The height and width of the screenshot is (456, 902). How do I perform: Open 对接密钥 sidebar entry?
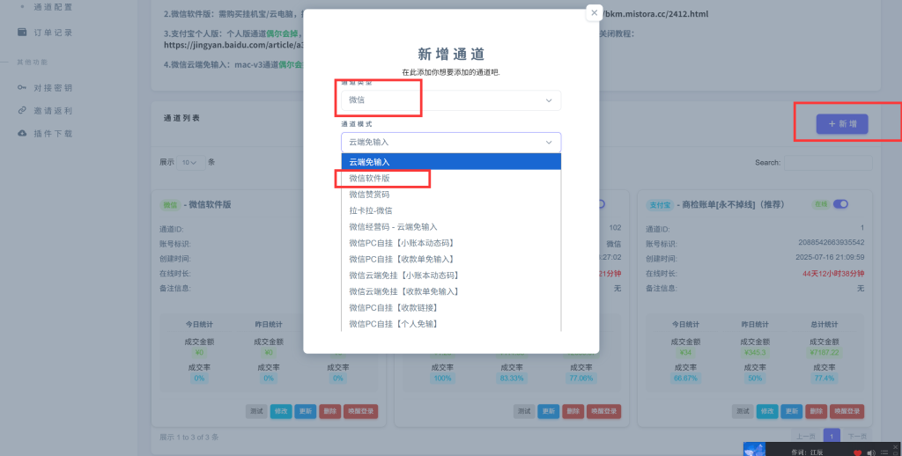(x=52, y=88)
